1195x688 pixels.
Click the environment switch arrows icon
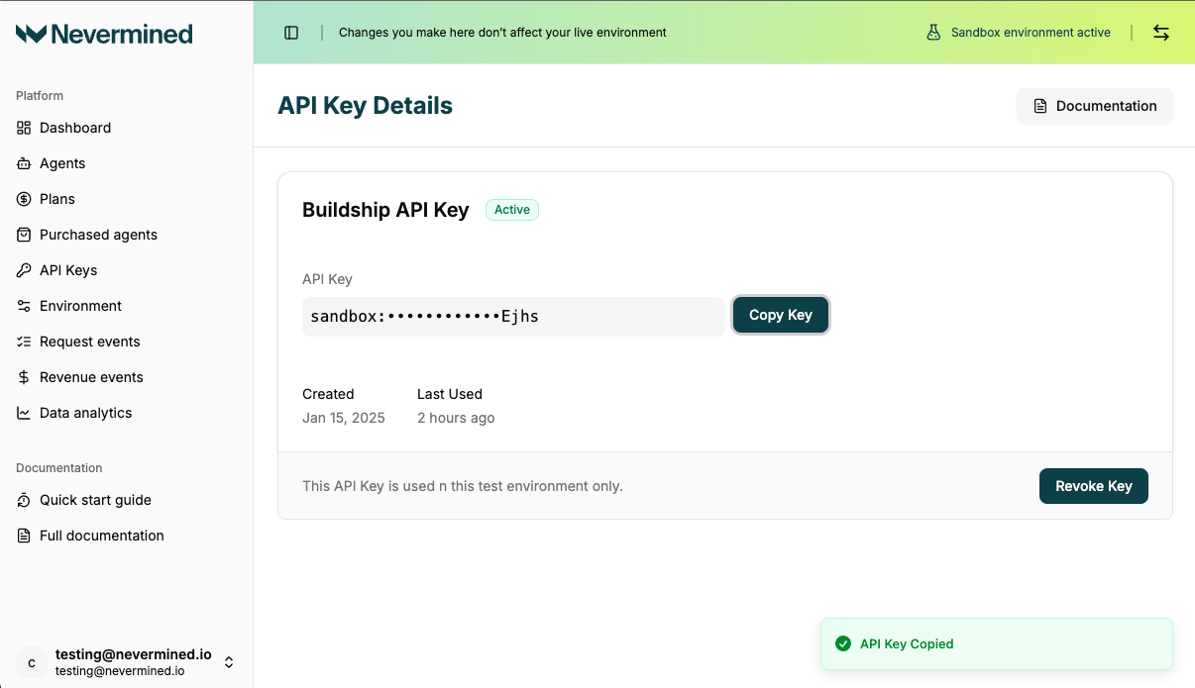click(x=1160, y=32)
